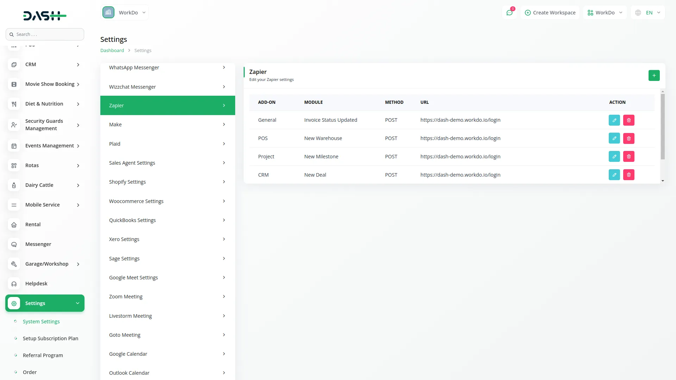Edit the Invoice Status Updated entry

[x=614, y=120]
